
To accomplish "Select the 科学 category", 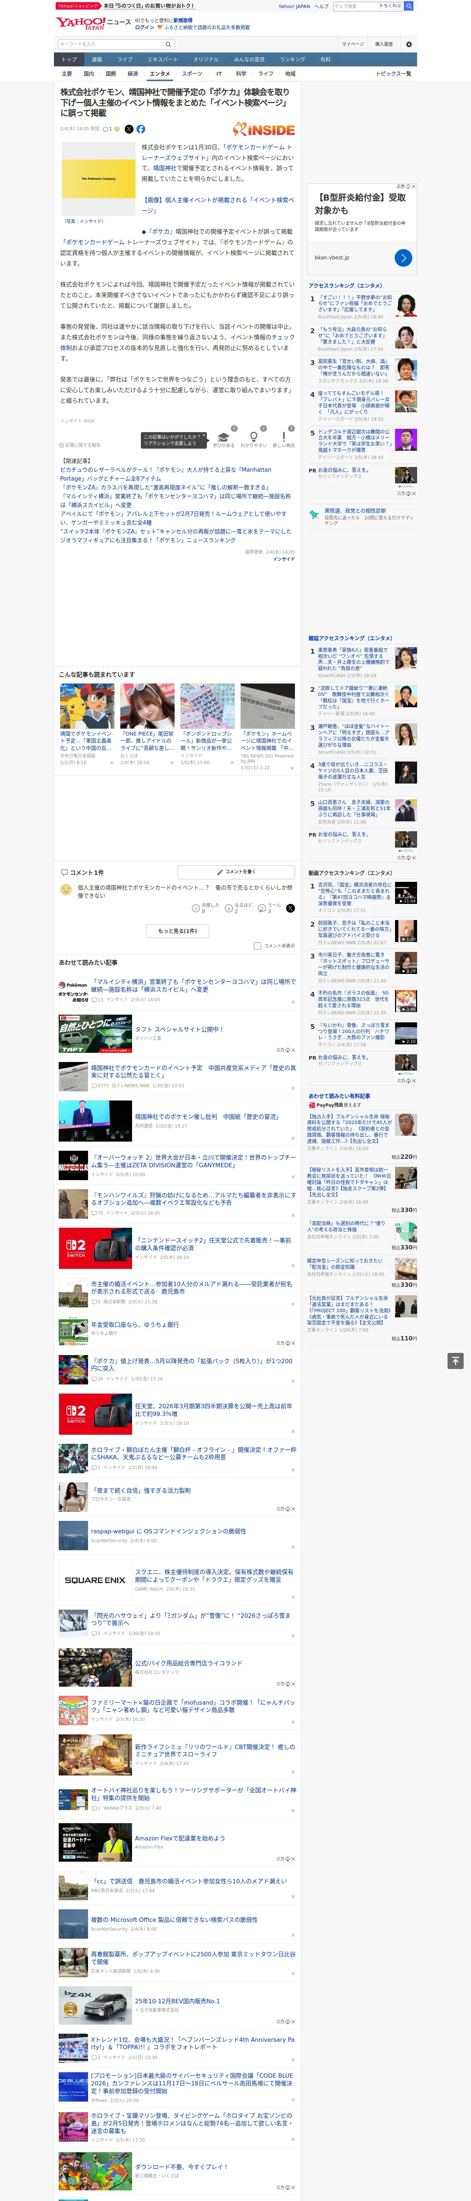I will point(241,73).
